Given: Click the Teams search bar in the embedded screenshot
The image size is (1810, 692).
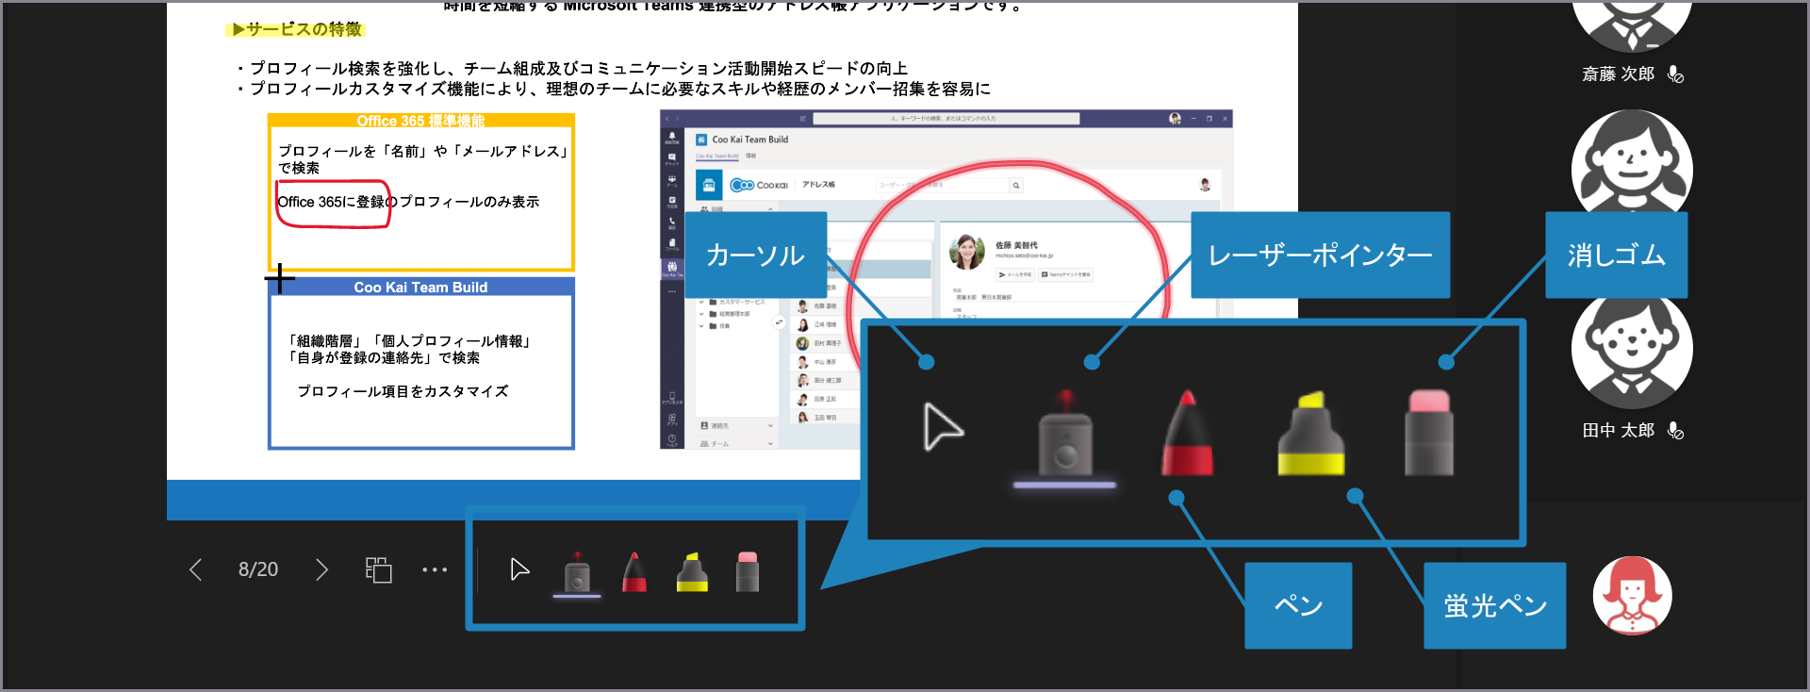Looking at the screenshot, I should point(946,119).
